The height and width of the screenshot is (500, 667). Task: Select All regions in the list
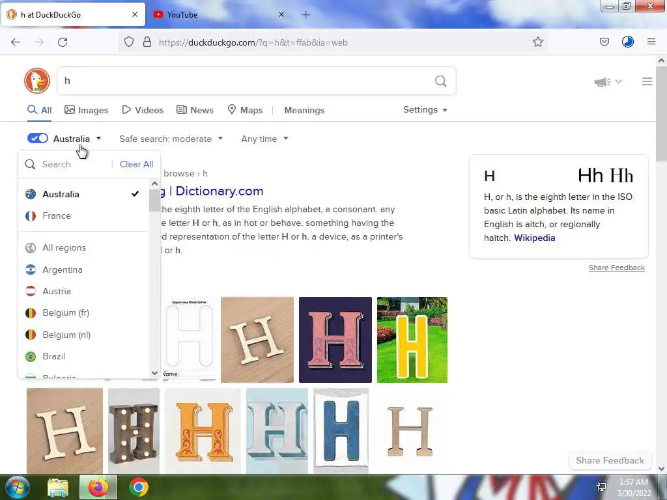[x=83, y=248]
